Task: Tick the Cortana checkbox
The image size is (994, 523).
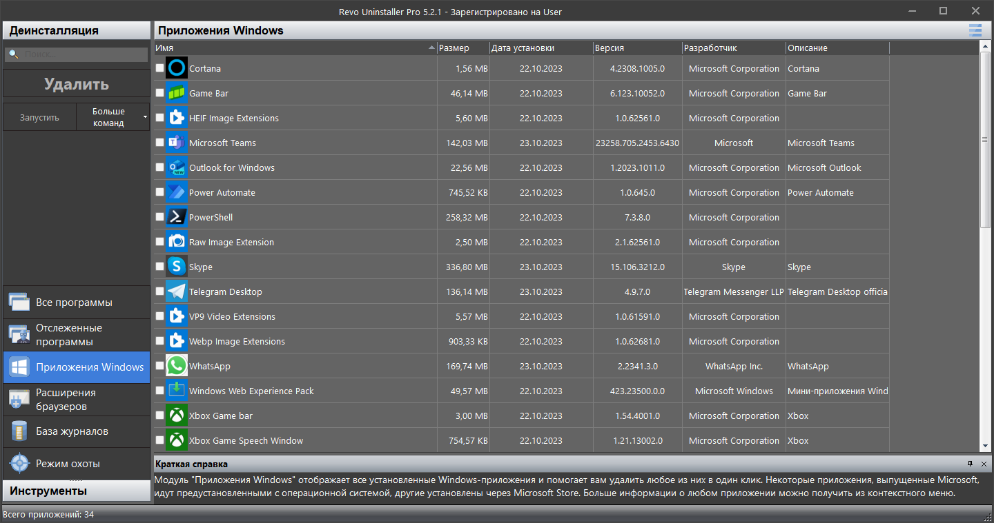Action: click(x=160, y=68)
